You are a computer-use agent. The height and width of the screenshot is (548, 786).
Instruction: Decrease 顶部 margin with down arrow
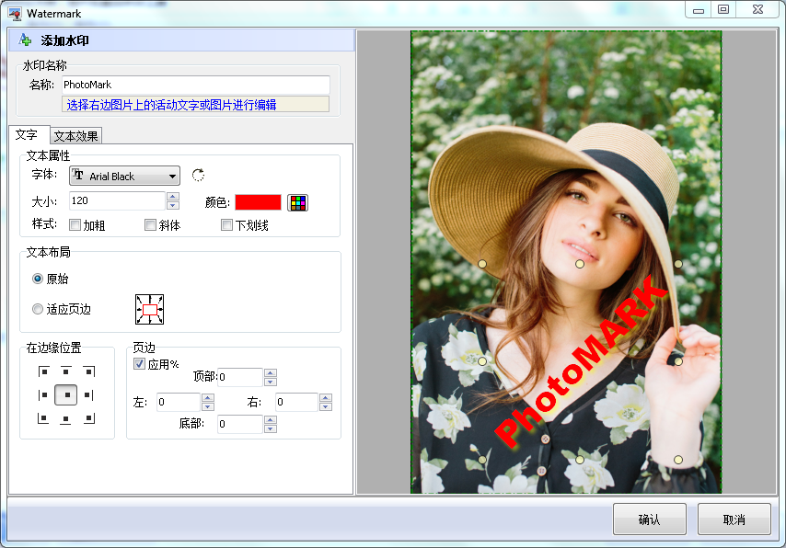(270, 382)
